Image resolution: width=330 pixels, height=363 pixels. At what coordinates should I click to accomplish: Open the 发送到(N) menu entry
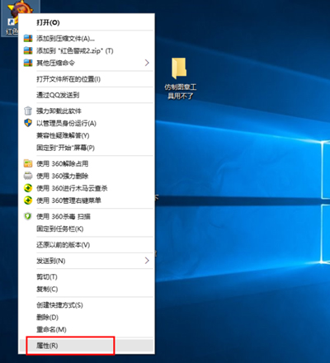86,261
